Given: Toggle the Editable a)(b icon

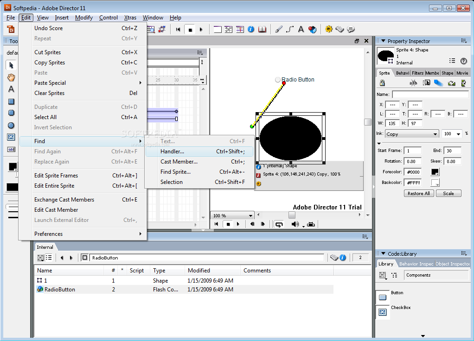Looking at the screenshot, I should (413, 83).
